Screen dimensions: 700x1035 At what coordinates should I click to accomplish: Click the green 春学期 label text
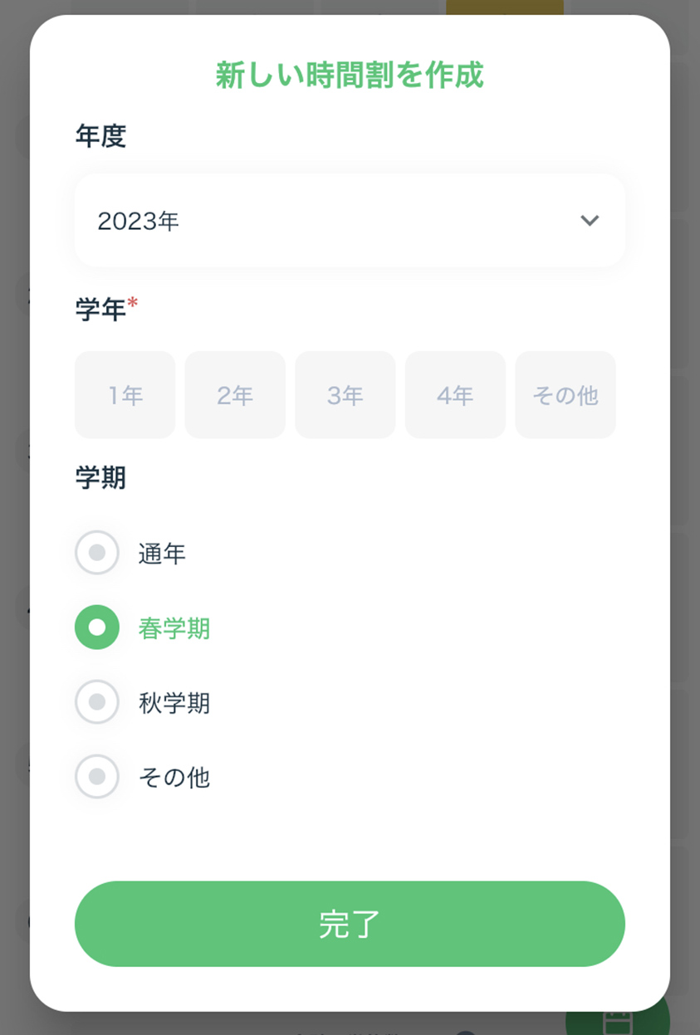174,628
